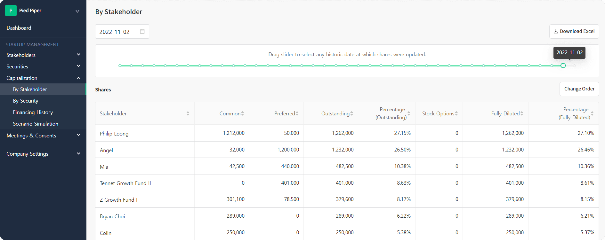
Task: Click Bryan Choi's outstanding percentage 6.22%
Action: 404,216
